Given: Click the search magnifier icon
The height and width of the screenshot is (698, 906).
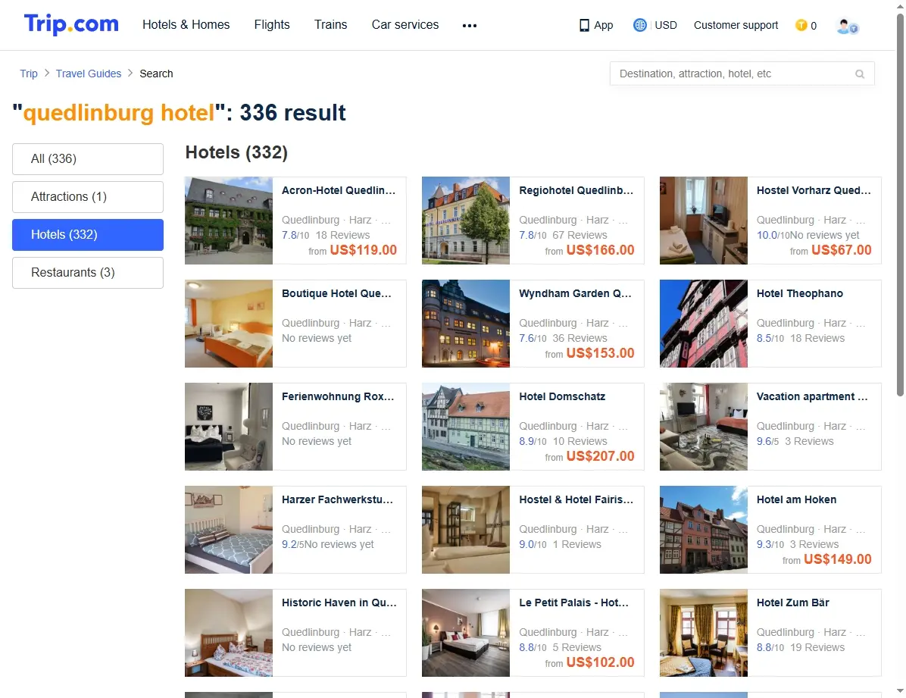Looking at the screenshot, I should [x=860, y=74].
